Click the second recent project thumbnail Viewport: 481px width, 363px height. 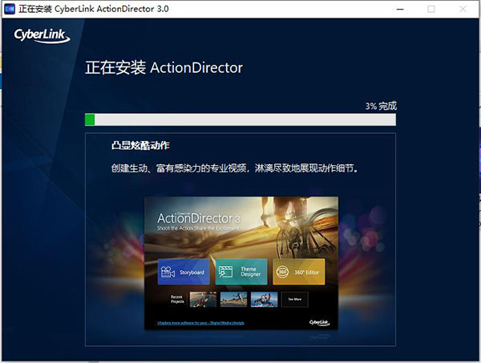pos(233,299)
